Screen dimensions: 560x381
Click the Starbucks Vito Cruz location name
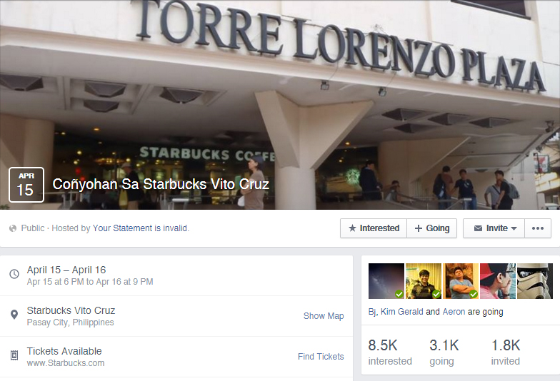[x=71, y=311]
